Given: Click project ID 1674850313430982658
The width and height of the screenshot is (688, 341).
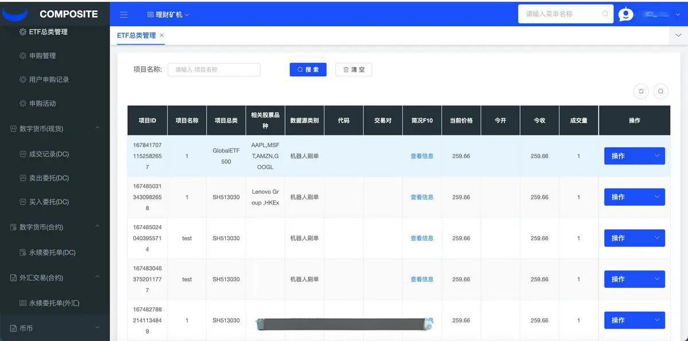Looking at the screenshot, I should tap(147, 197).
